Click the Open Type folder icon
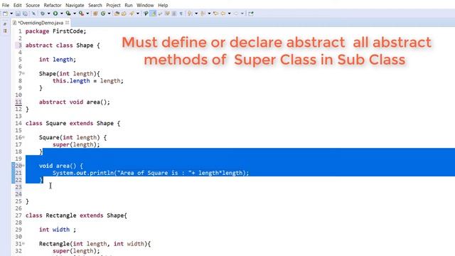Viewport: 455px width, 256px height. [117, 14]
